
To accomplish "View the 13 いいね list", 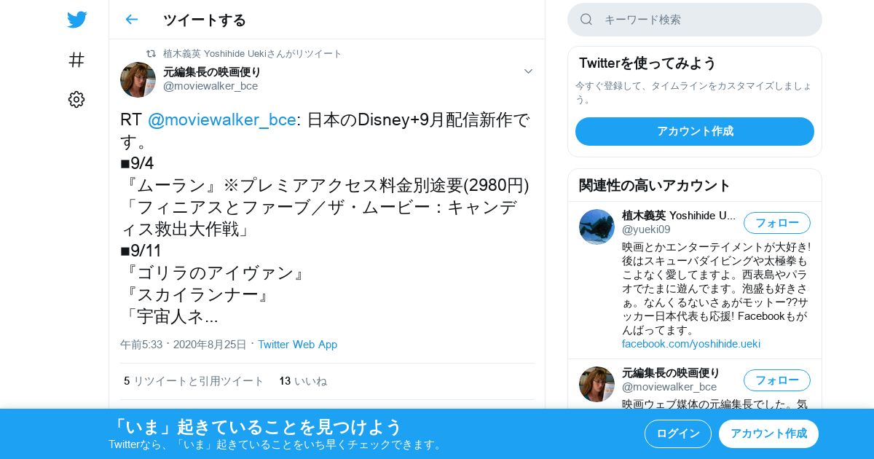I will [303, 381].
